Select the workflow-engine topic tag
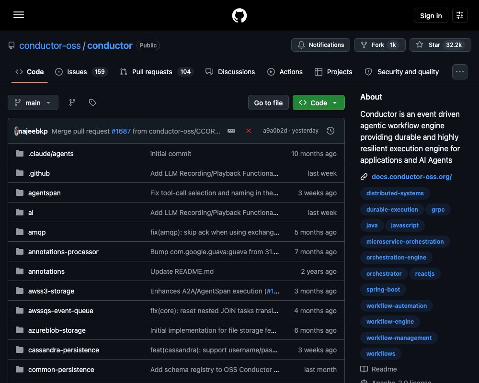 [390, 321]
